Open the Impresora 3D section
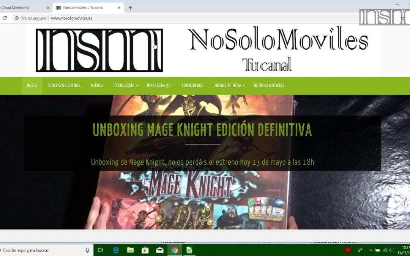This screenshot has height=256, width=410. pyautogui.click(x=158, y=85)
